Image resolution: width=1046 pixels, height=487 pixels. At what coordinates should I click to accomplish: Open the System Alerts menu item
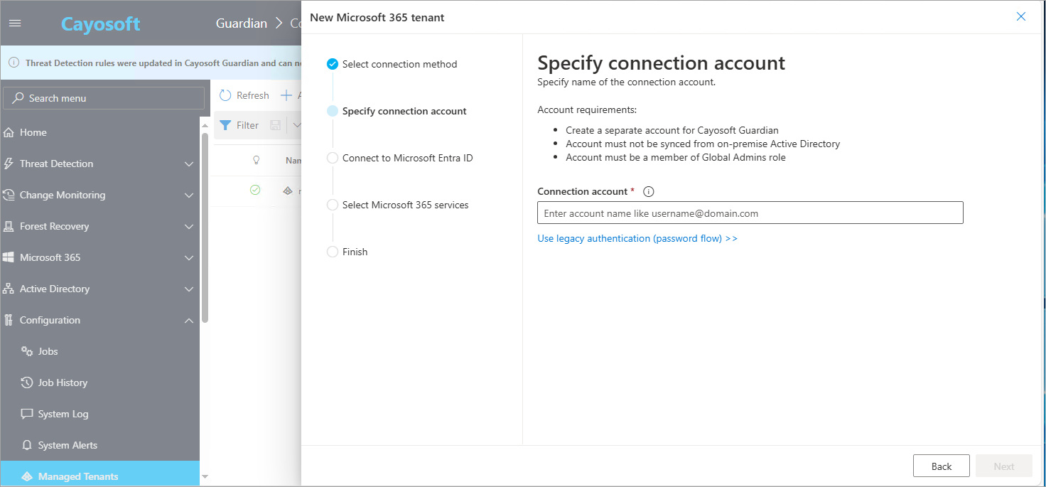click(99, 445)
